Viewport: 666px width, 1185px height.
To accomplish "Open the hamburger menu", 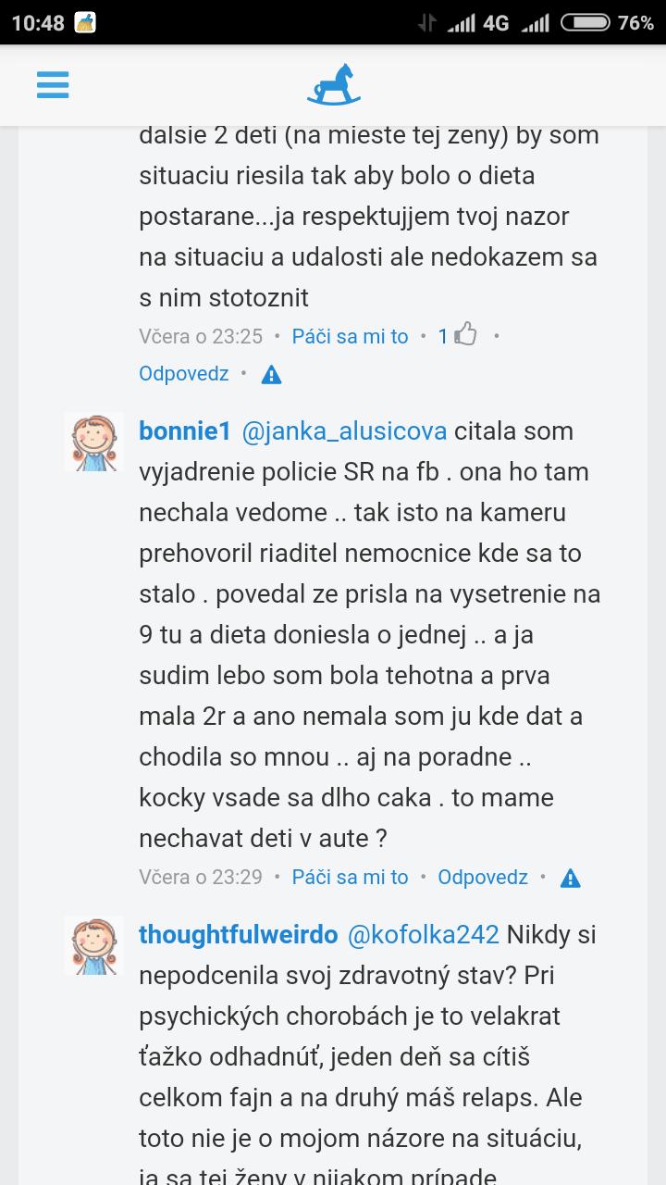I will tap(53, 85).
